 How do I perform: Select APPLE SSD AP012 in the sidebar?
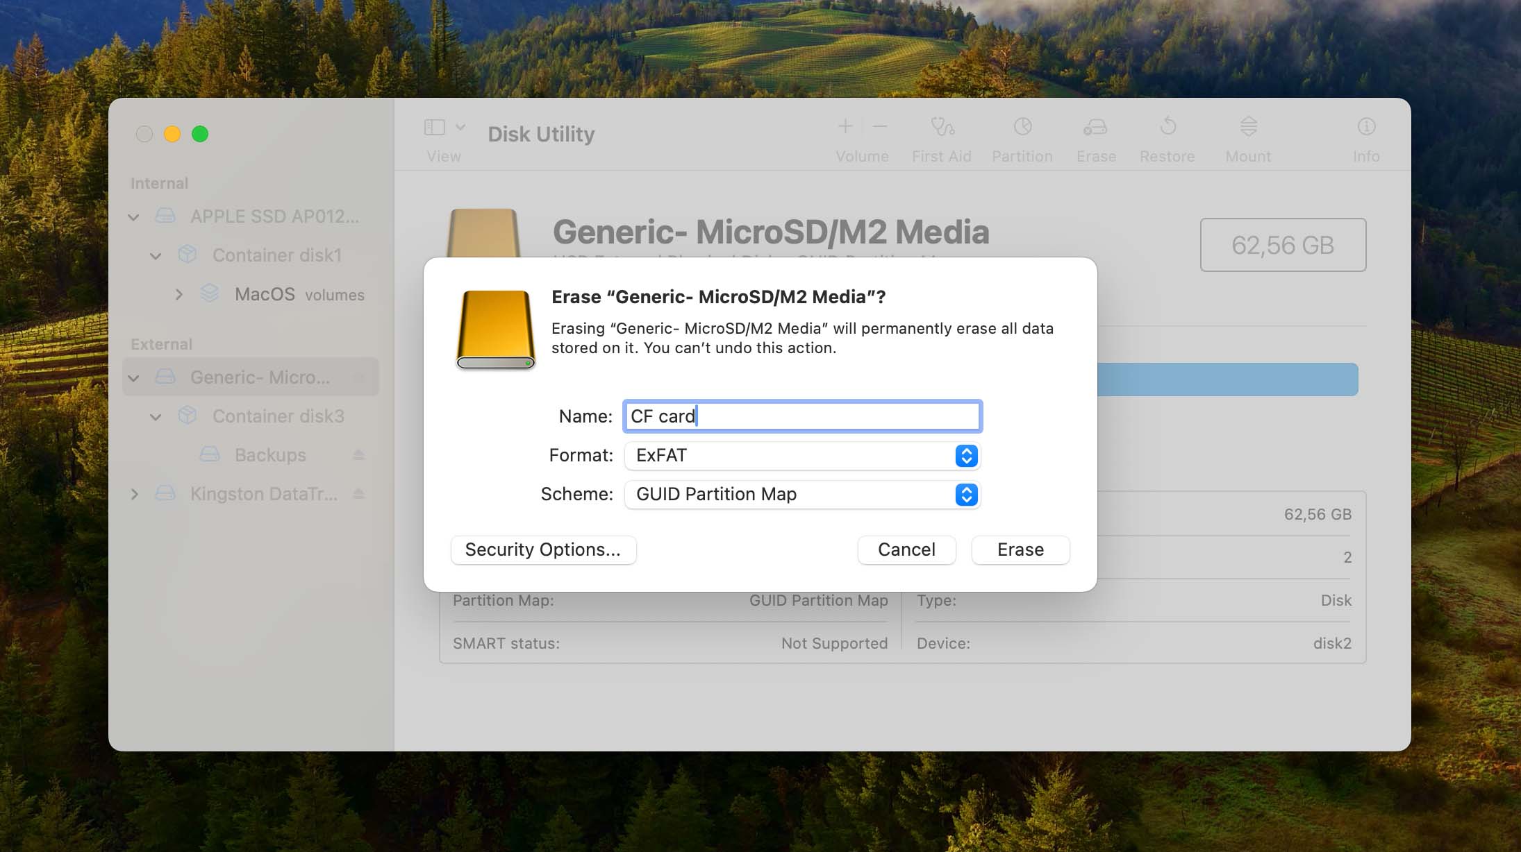pyautogui.click(x=251, y=216)
